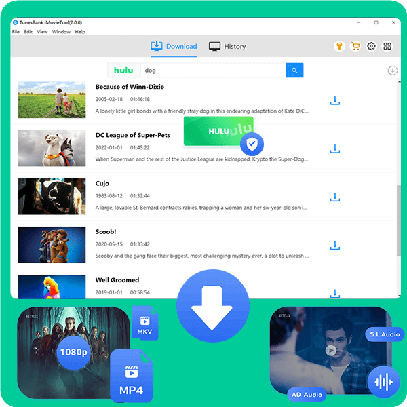
Task: Open the circular download queue icon
Action: point(393,71)
